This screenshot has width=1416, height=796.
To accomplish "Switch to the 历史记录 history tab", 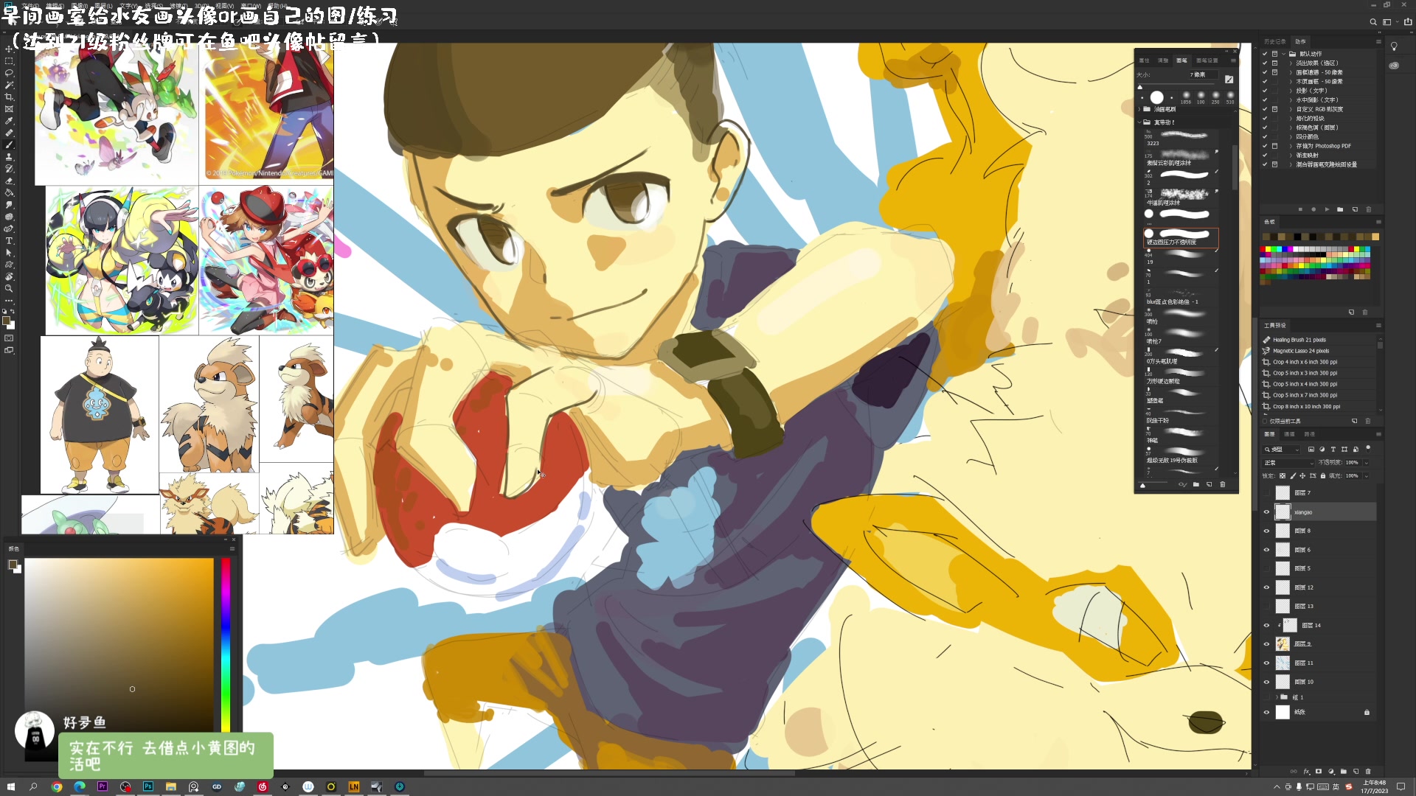I will (1274, 41).
